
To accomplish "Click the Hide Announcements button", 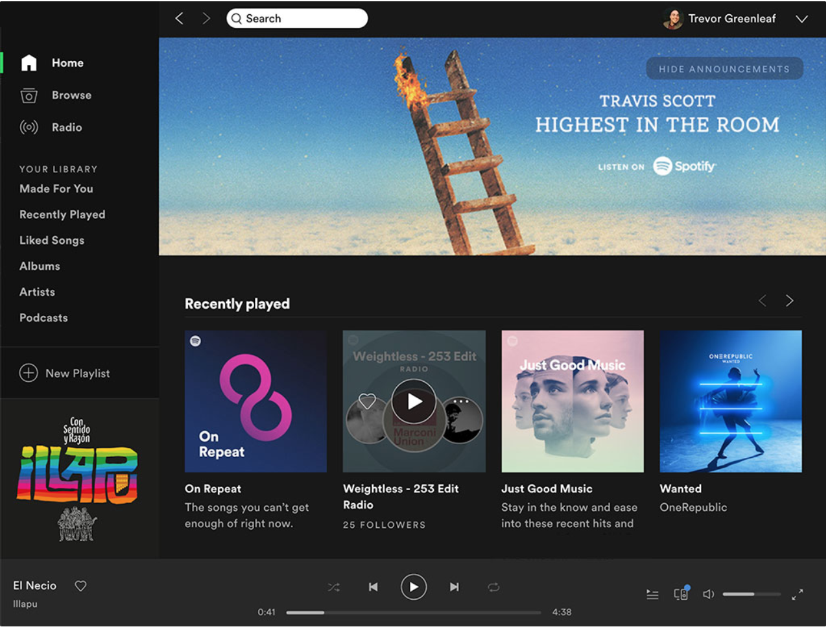I will (x=724, y=69).
